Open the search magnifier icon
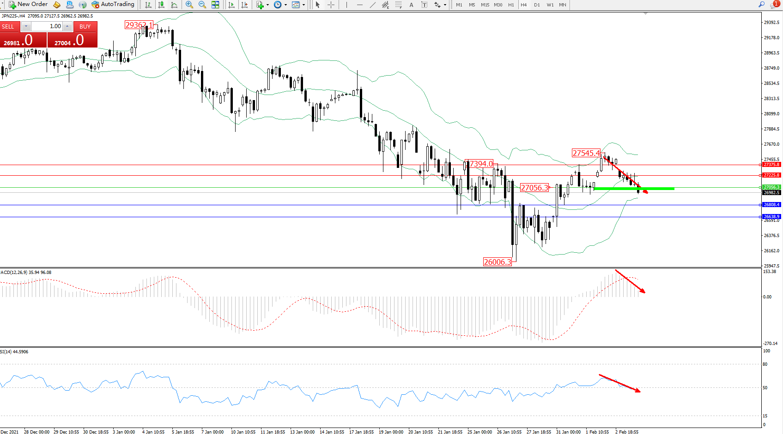Screen dimensions: 783x434 coord(762,5)
